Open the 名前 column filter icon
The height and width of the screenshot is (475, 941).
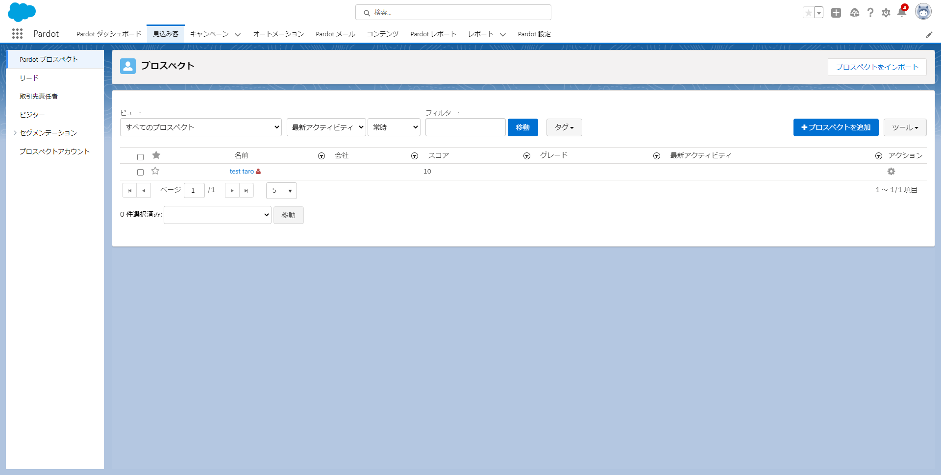pyautogui.click(x=322, y=156)
